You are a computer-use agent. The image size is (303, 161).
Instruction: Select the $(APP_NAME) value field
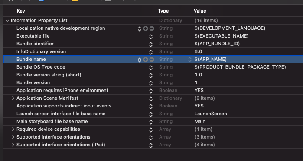pos(211,59)
